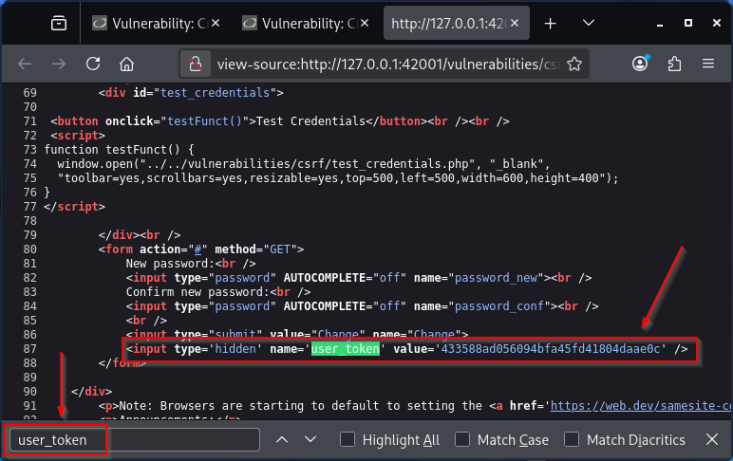Close the find bar
The width and height of the screenshot is (733, 461).
712,439
